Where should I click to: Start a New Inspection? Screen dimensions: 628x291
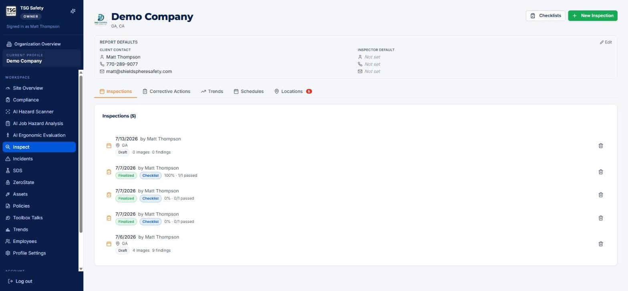pos(592,16)
